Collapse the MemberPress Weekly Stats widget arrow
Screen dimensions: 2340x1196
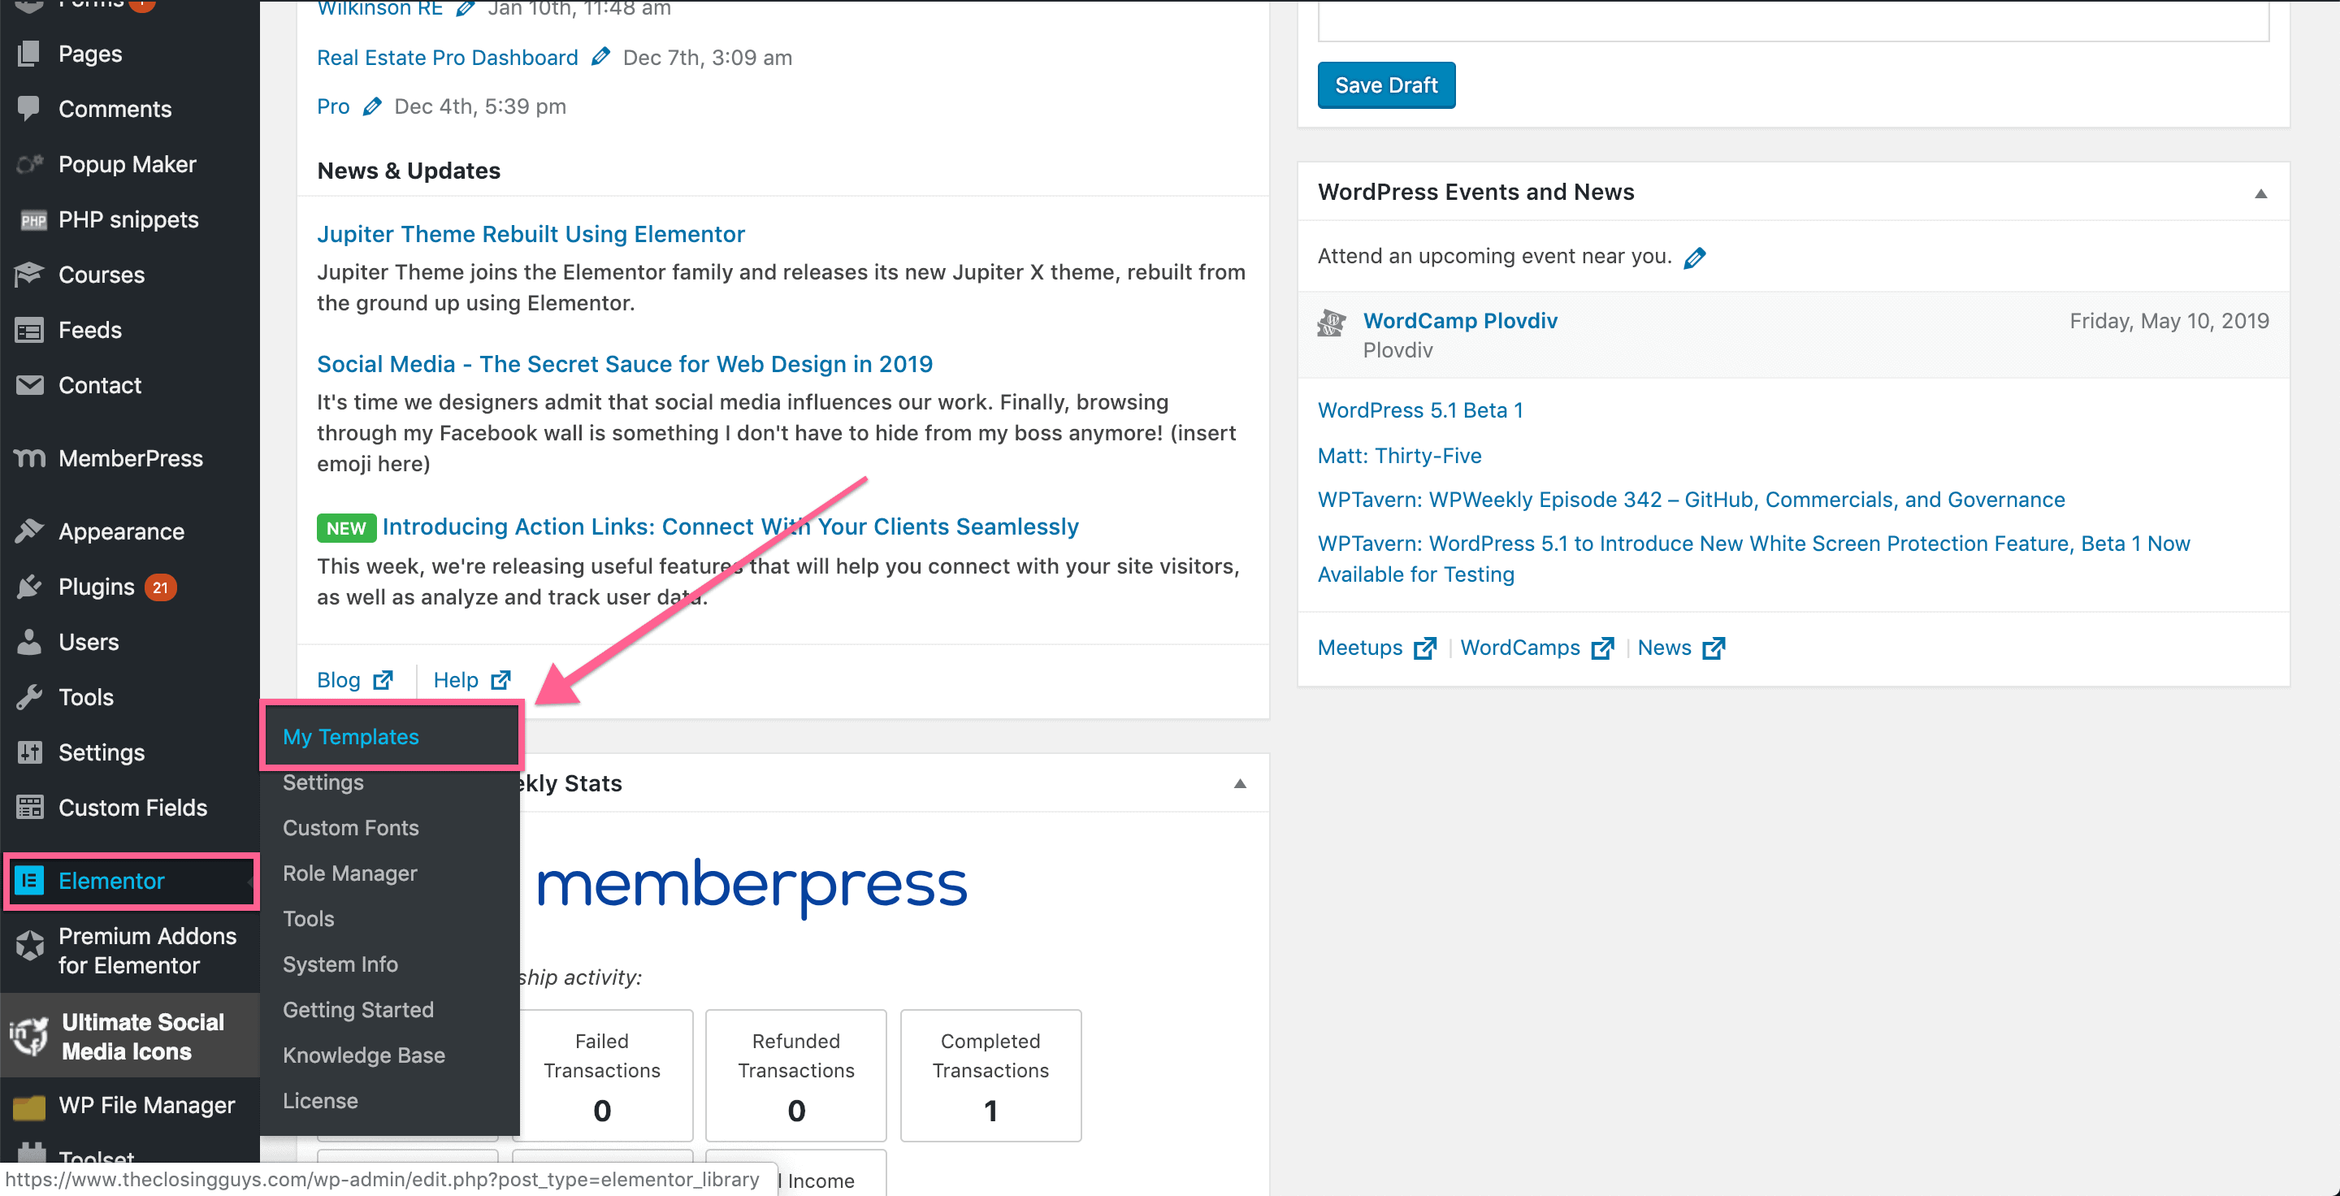[x=1240, y=784]
